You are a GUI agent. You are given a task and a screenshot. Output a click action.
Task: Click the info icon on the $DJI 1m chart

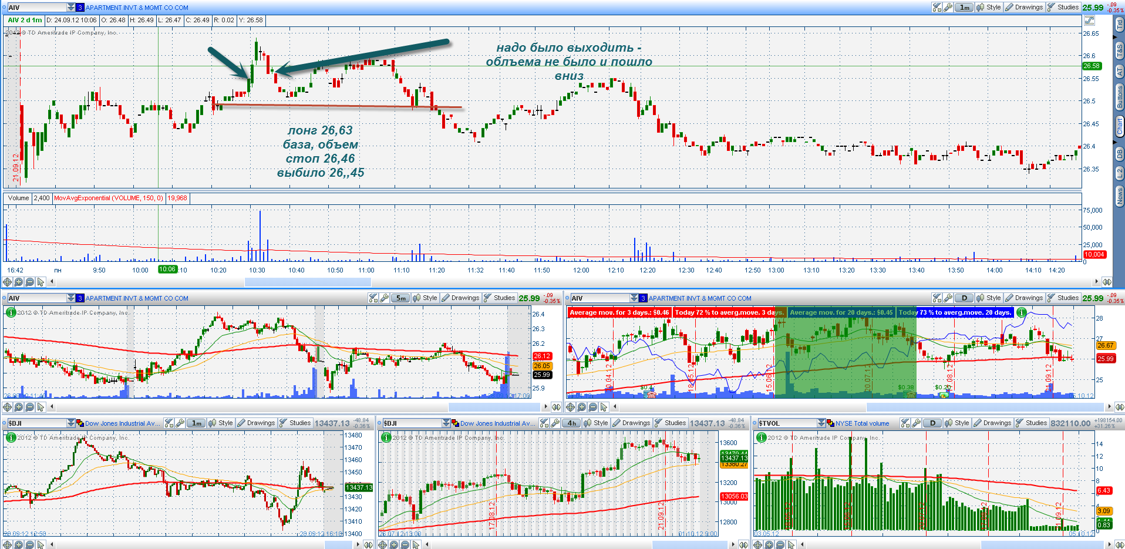[11, 437]
